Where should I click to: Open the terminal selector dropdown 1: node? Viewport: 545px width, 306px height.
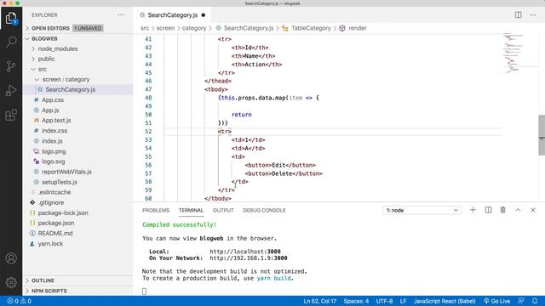[x=422, y=210]
